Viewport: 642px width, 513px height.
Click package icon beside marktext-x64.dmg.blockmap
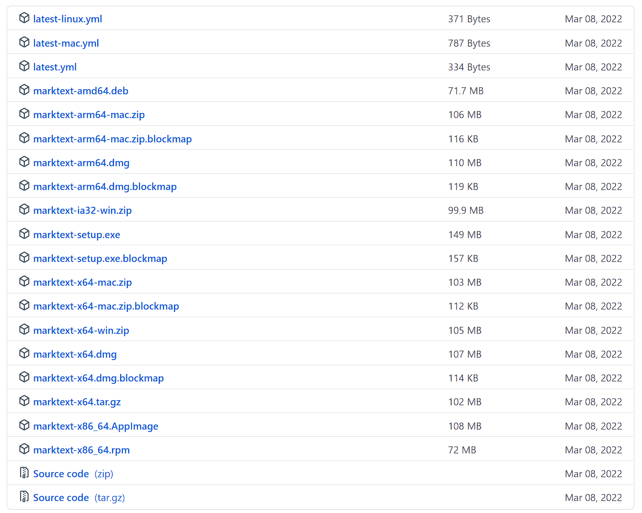pyautogui.click(x=24, y=377)
